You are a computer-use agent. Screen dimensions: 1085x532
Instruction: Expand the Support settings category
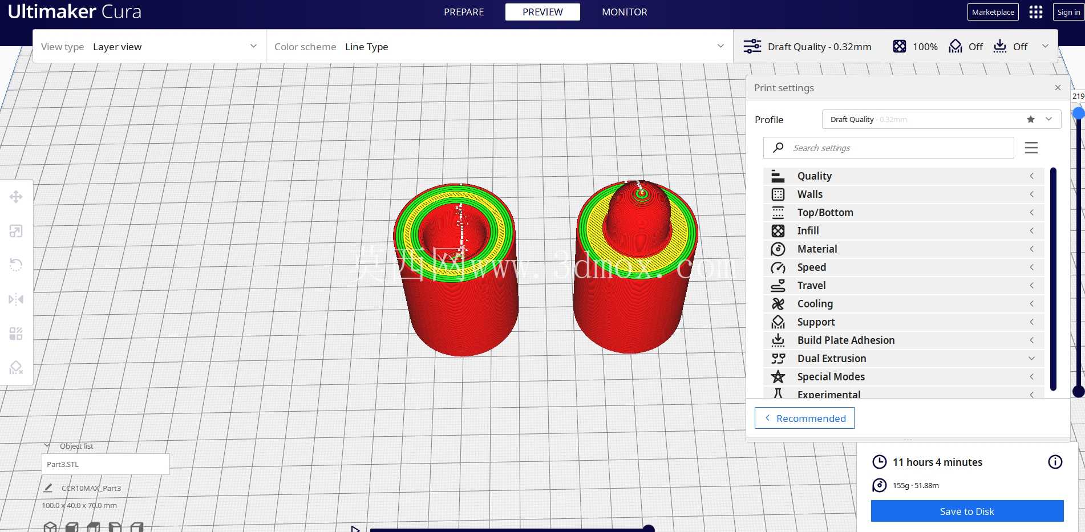click(904, 322)
